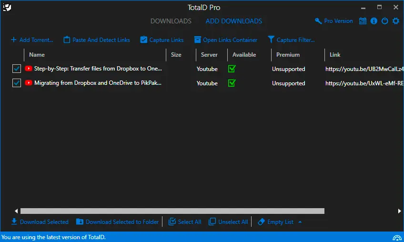Click horizontal scrollbar right arrow
Viewport: 404px width, 242px height.
click(x=399, y=211)
